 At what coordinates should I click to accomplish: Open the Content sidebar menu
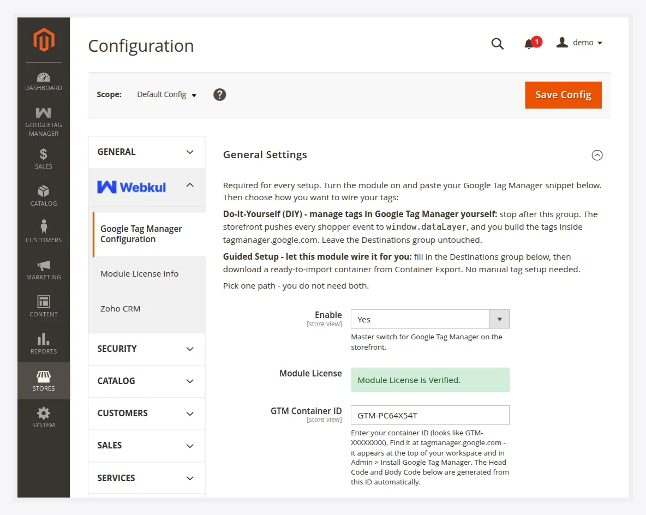click(44, 307)
